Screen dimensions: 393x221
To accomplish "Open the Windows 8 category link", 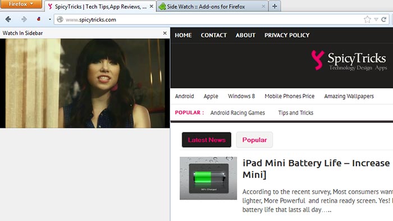I will [x=241, y=96].
